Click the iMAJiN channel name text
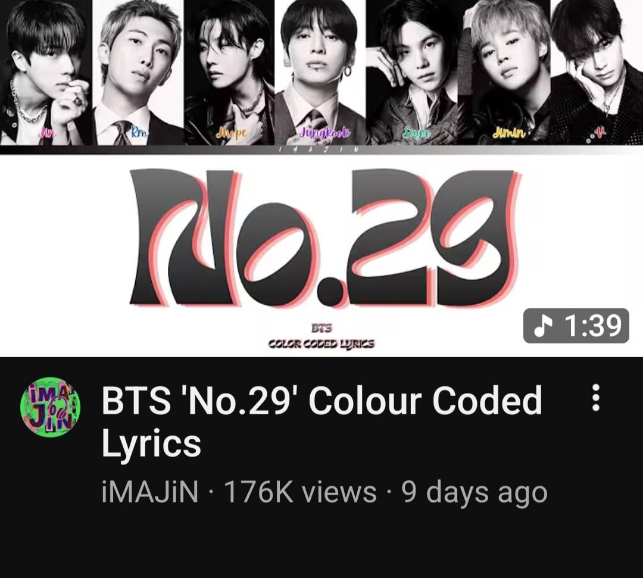The width and height of the screenshot is (643, 578). [150, 492]
